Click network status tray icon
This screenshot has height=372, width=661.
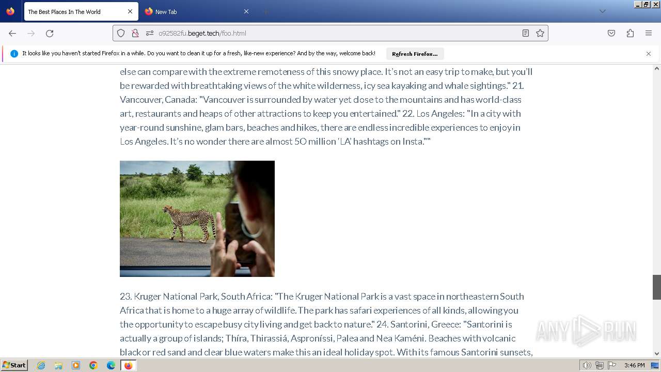pyautogui.click(x=600, y=365)
